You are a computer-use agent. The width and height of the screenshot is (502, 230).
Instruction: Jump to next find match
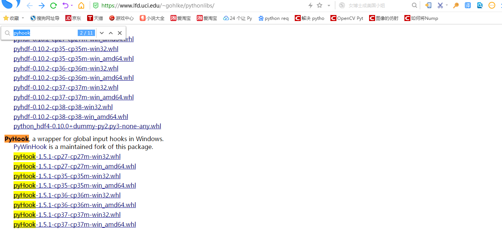click(102, 33)
